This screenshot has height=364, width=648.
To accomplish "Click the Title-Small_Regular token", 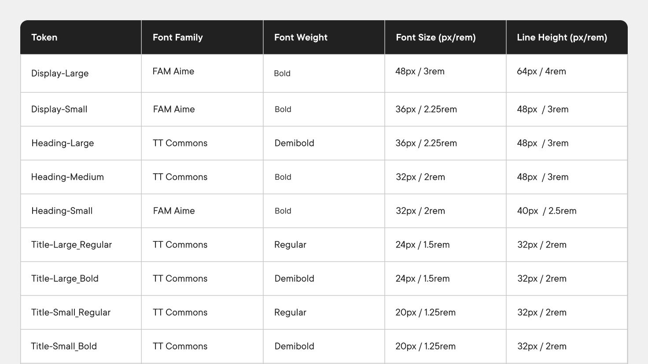I will tap(71, 313).
